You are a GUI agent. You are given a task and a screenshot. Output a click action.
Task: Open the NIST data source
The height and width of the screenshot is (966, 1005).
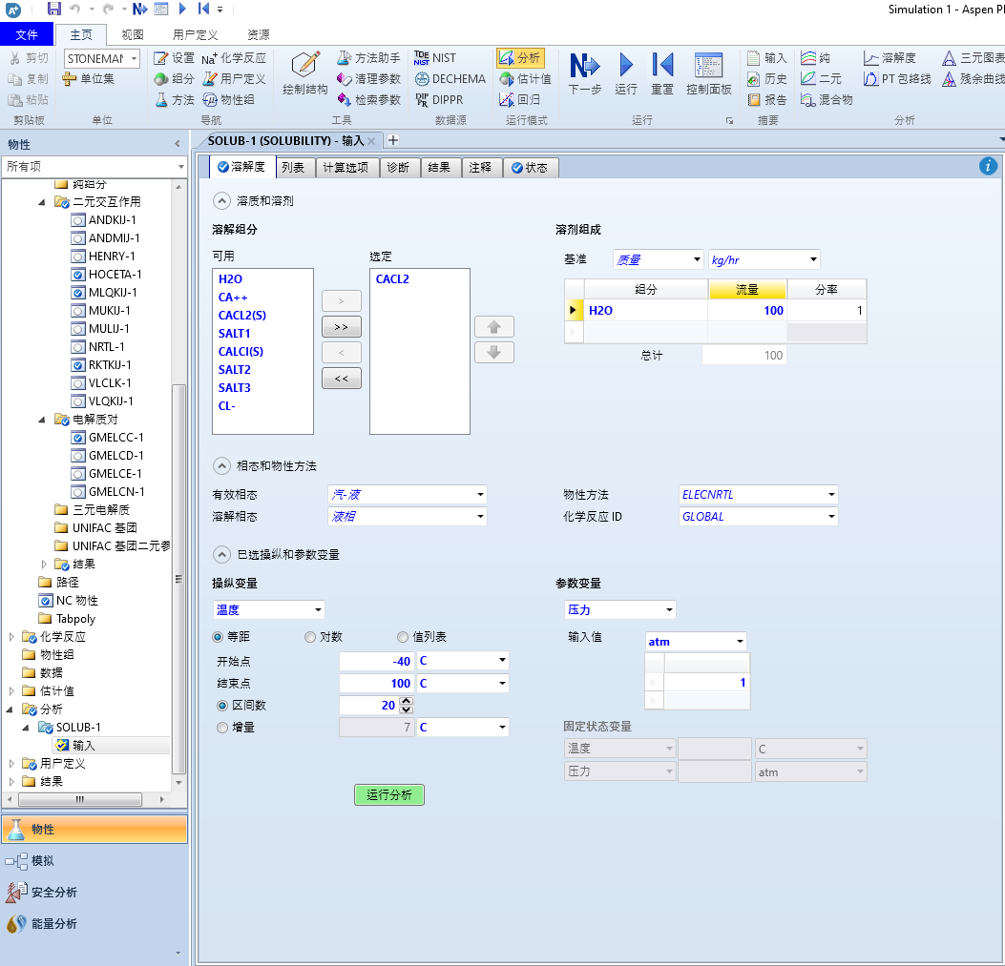coord(435,58)
